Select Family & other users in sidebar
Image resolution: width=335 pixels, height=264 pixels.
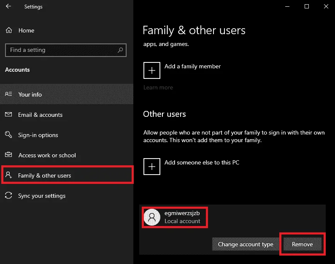tap(68, 175)
